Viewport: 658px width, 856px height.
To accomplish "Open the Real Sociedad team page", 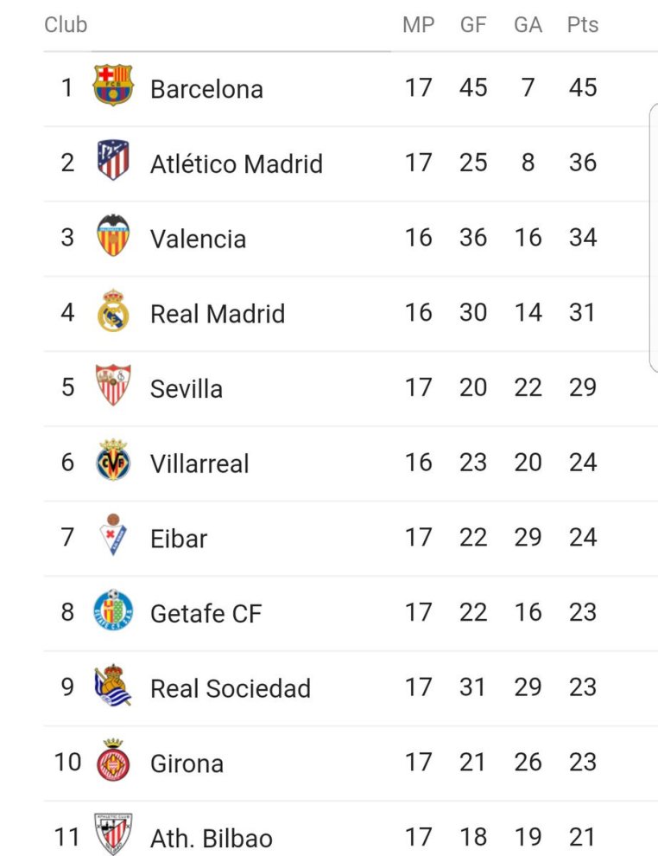I will (231, 688).
